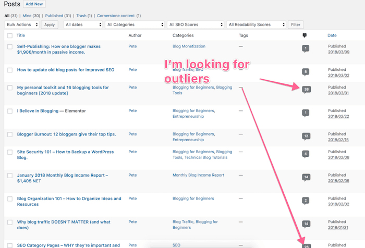Open SEO Category Pages post title
The width and height of the screenshot is (365, 248).
click(68, 245)
